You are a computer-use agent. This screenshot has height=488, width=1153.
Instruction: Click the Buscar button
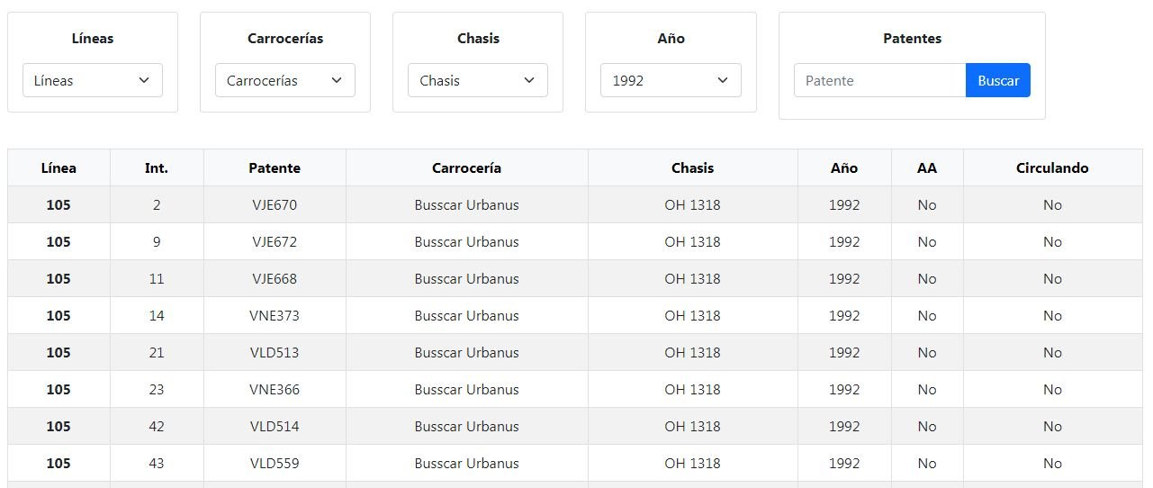tap(998, 80)
